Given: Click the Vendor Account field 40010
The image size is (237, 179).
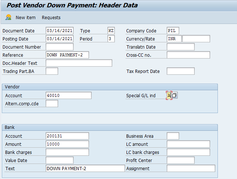Looking at the screenshot, I should point(68,95).
